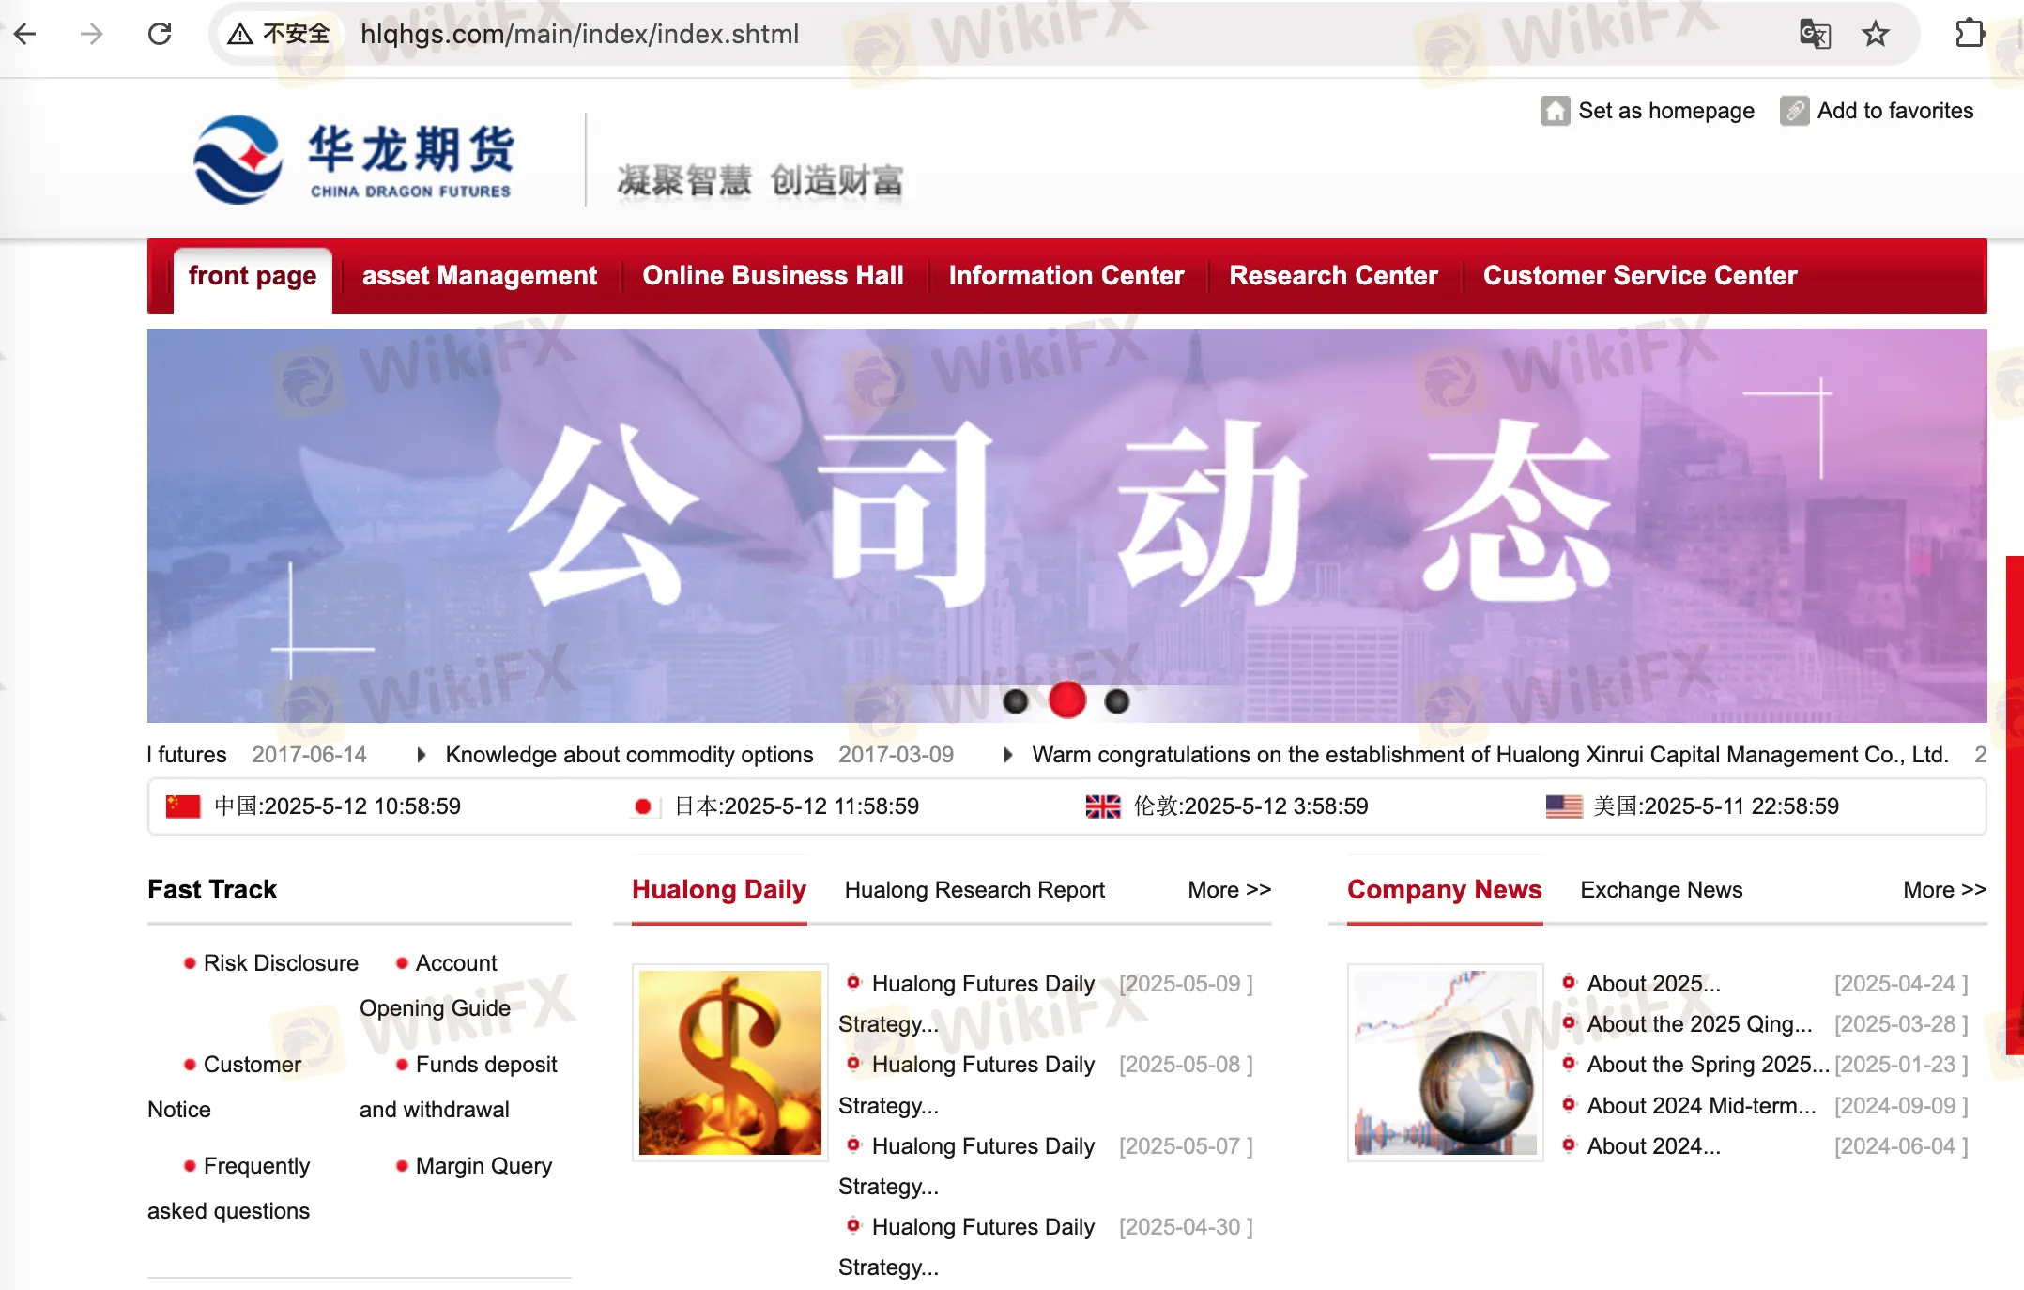
Task: Open the browser extensions puzzle icon
Action: [1970, 35]
